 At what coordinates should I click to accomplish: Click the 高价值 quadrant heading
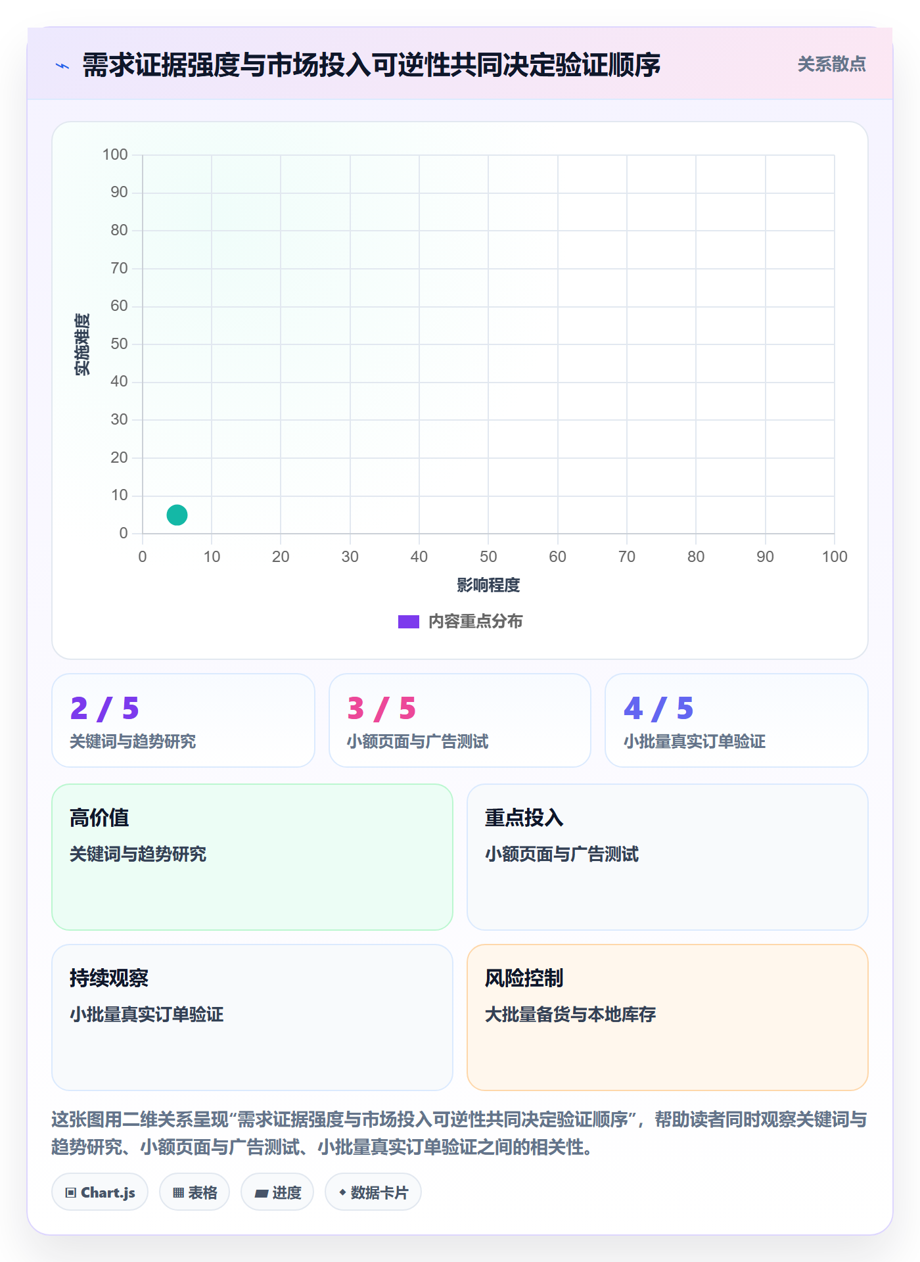[x=99, y=818]
